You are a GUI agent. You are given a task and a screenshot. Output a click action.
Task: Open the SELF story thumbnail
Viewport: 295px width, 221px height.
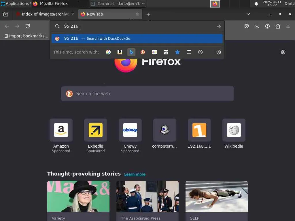(x=217, y=196)
